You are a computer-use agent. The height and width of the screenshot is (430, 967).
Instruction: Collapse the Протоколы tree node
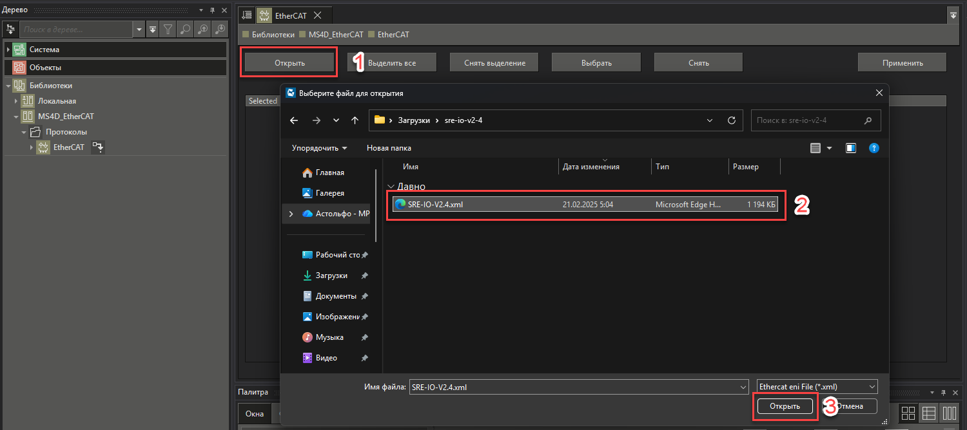[x=24, y=132]
